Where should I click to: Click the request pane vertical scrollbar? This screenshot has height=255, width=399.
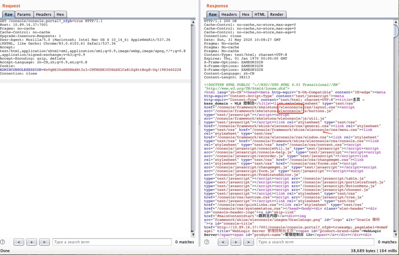coord(193,120)
